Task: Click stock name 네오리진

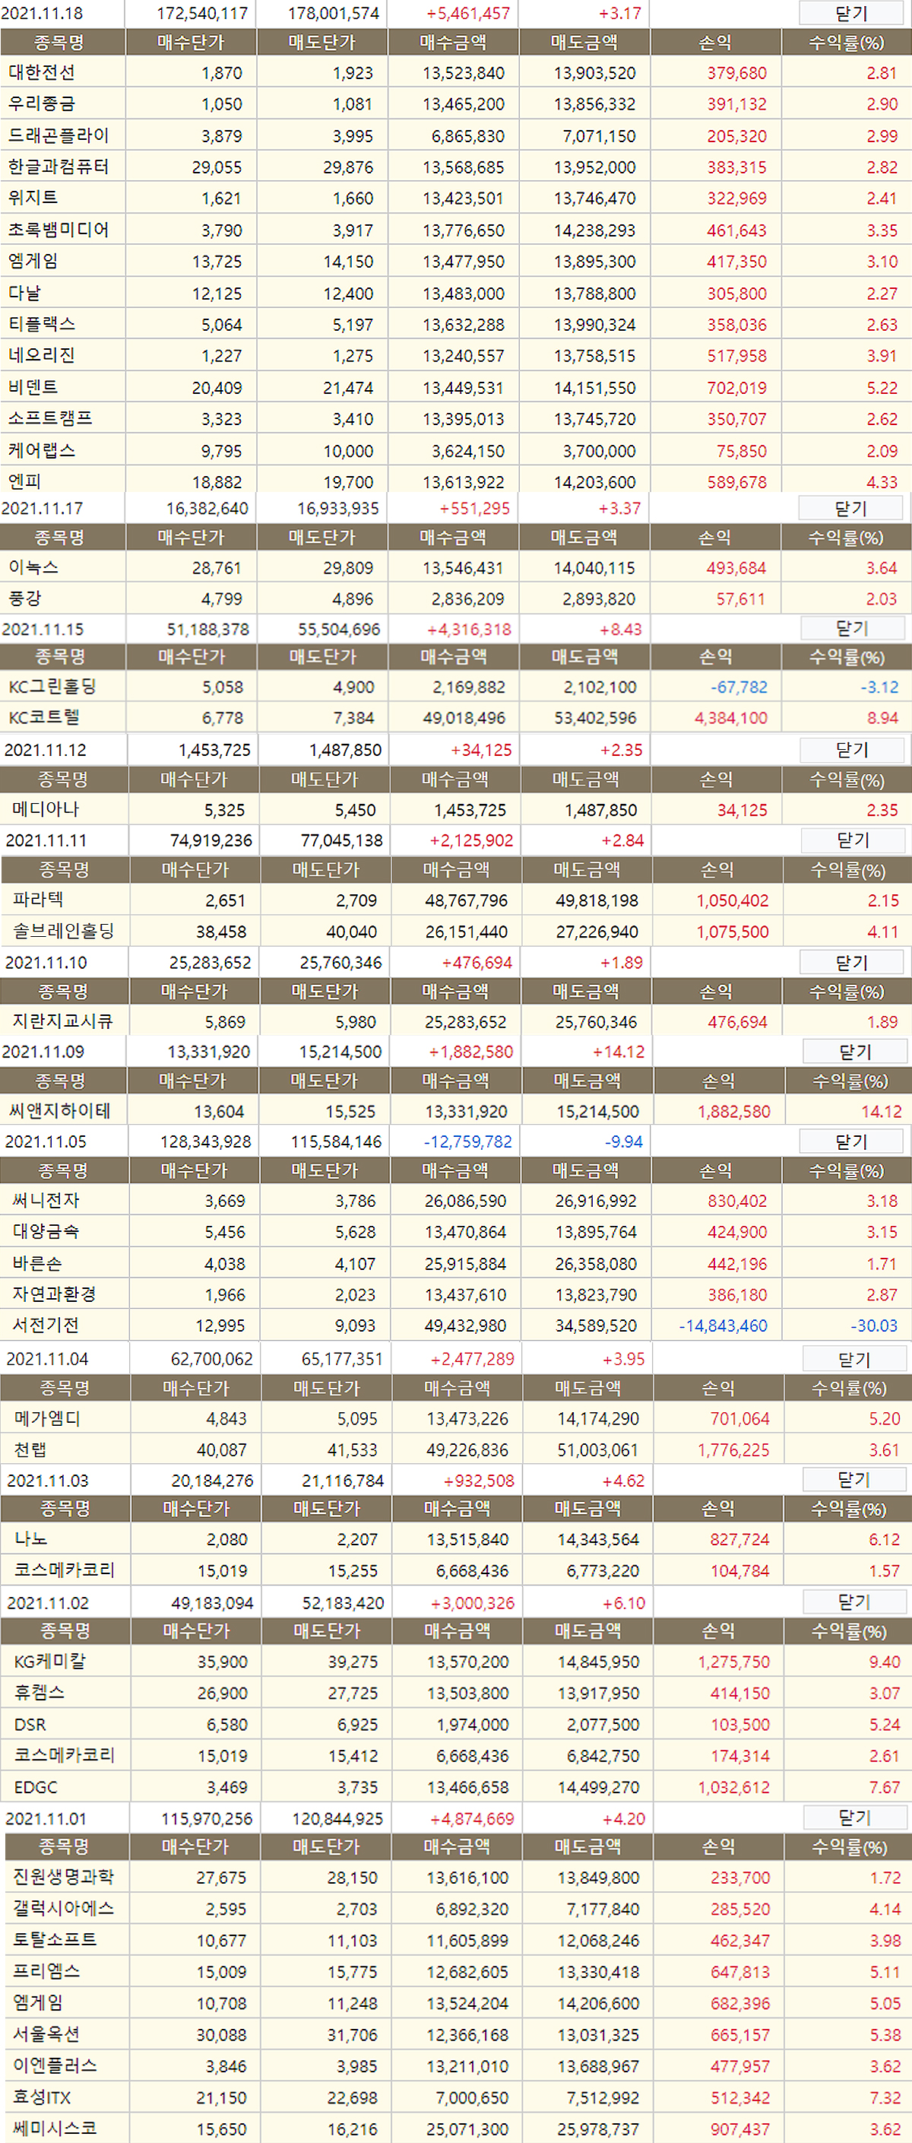Action: coord(42,355)
